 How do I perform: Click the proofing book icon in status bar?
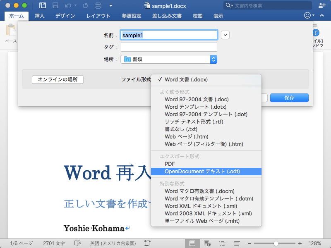tap(78, 243)
